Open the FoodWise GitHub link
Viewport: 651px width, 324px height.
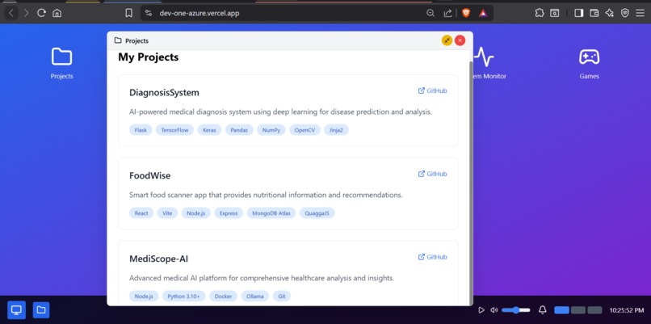(x=433, y=174)
